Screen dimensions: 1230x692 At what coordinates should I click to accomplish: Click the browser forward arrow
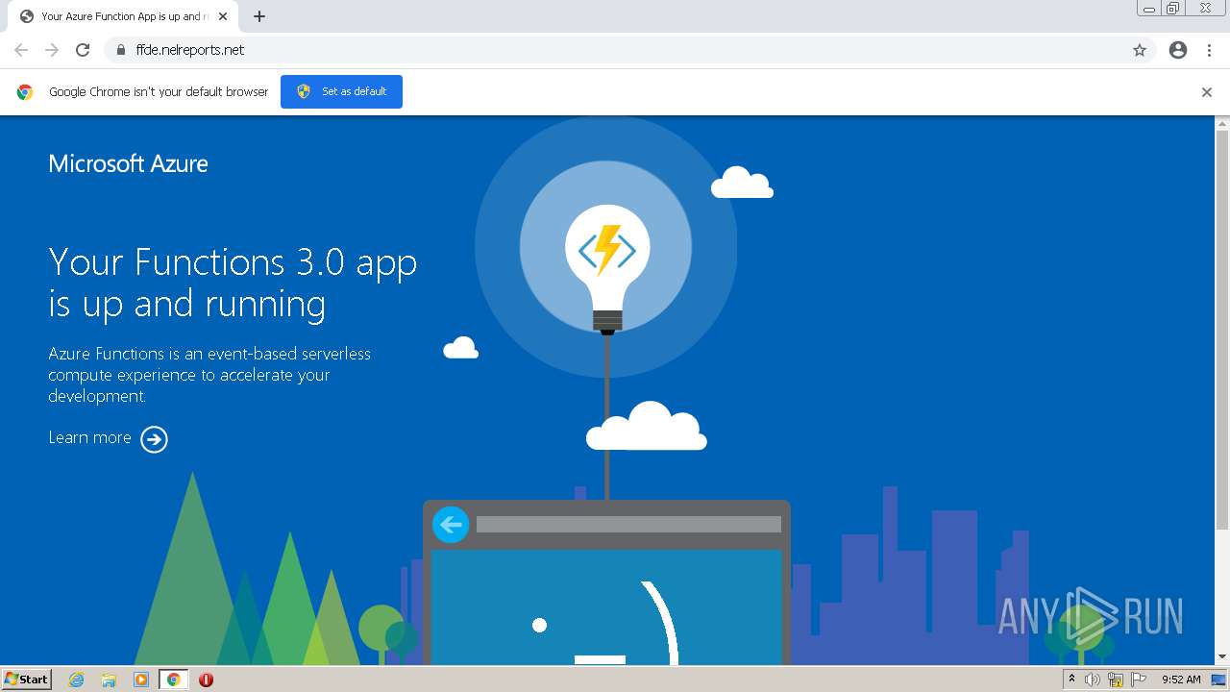[52, 50]
